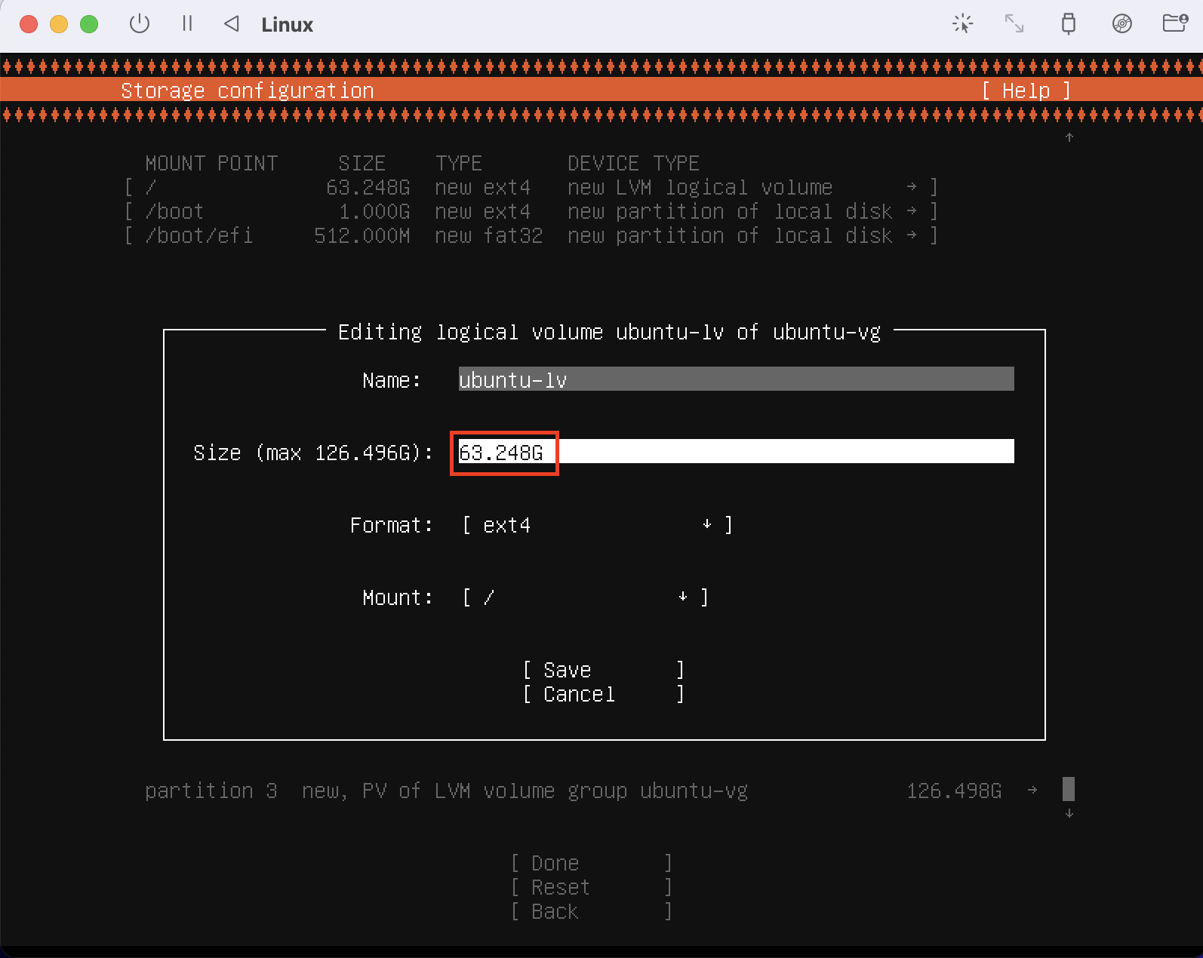
Task: Click the capture mouse cursor icon
Action: (x=962, y=24)
